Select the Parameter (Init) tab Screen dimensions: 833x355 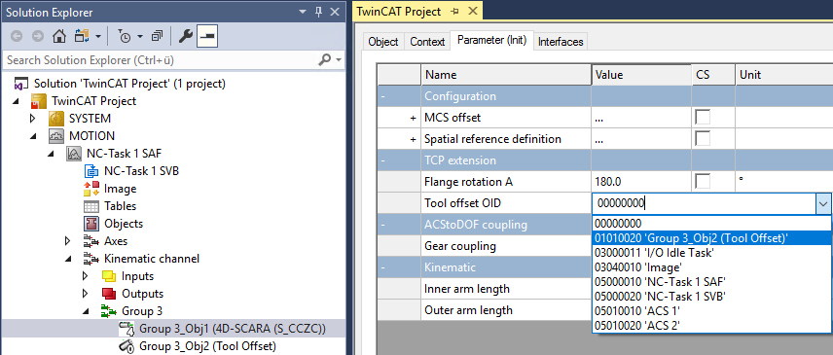pyautogui.click(x=492, y=40)
